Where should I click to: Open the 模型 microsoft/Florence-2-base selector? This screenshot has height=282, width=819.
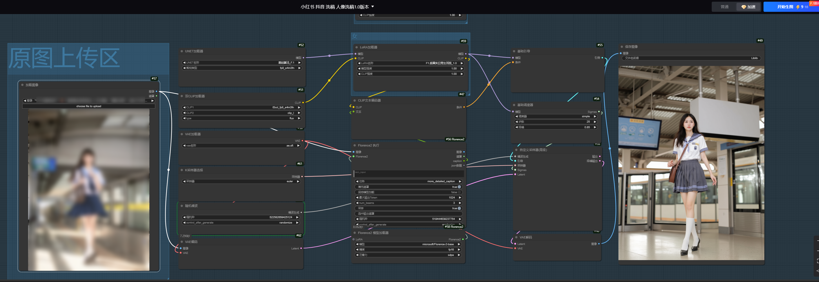(408, 244)
